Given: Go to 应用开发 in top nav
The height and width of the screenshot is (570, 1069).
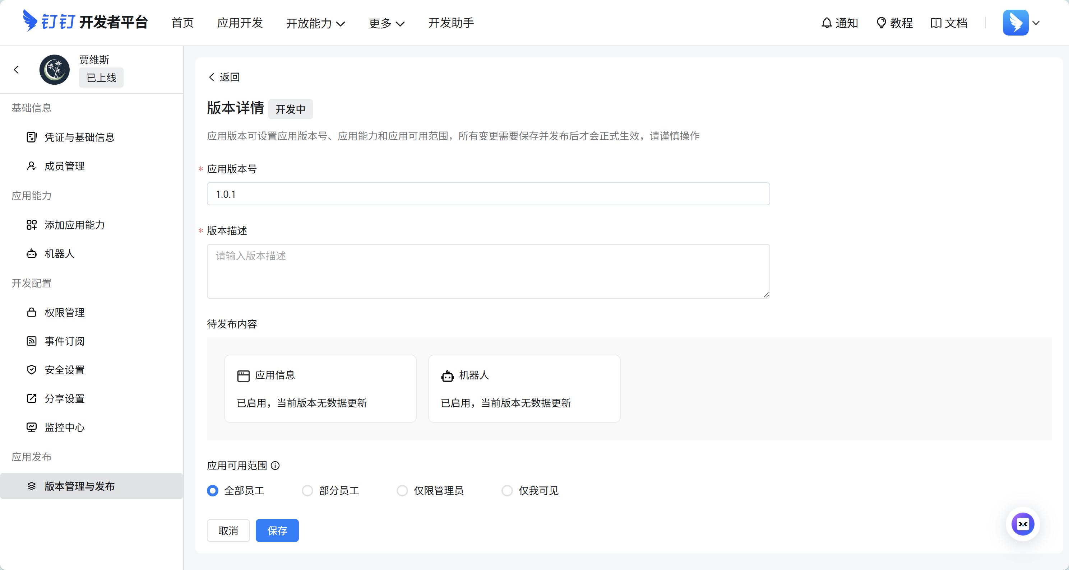Looking at the screenshot, I should (240, 23).
